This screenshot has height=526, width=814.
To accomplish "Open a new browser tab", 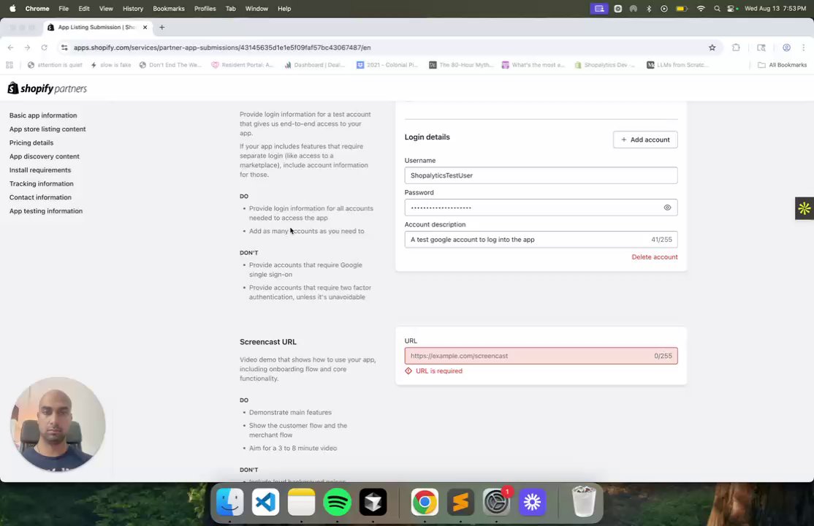I will (162, 27).
